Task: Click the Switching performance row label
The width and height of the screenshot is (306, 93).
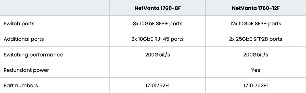Action: 33,54
